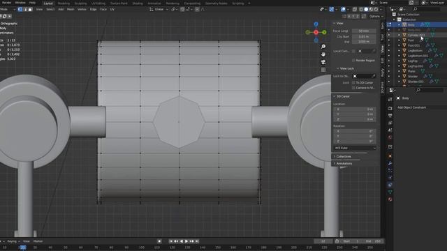Jump to the timeline start frame
447x251 pixels.
pos(171,241)
